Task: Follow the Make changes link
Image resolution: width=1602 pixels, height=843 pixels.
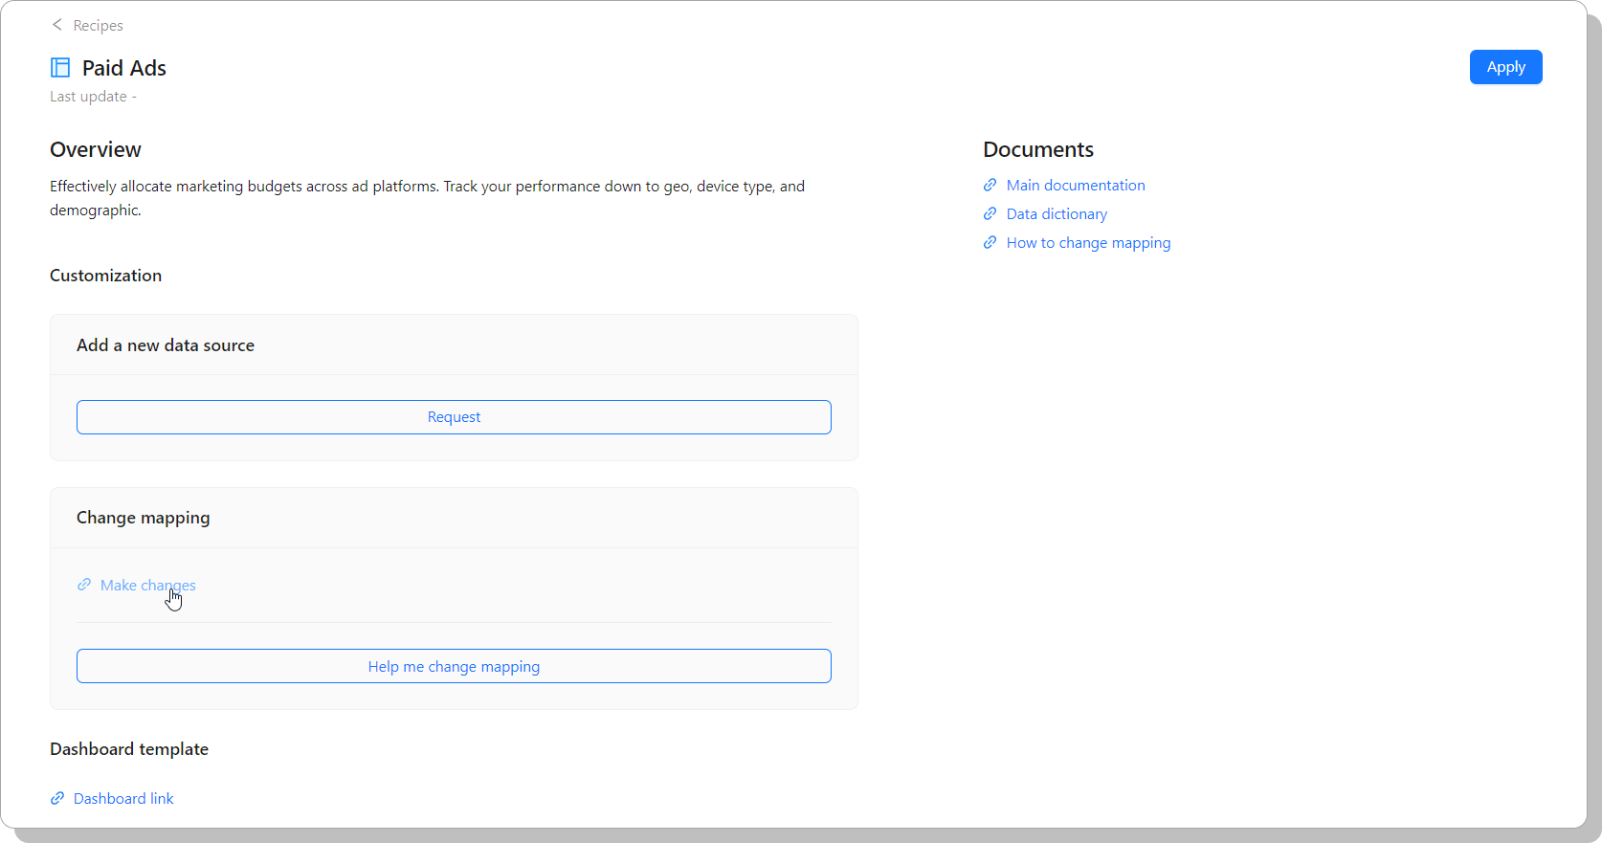Action: tap(147, 585)
